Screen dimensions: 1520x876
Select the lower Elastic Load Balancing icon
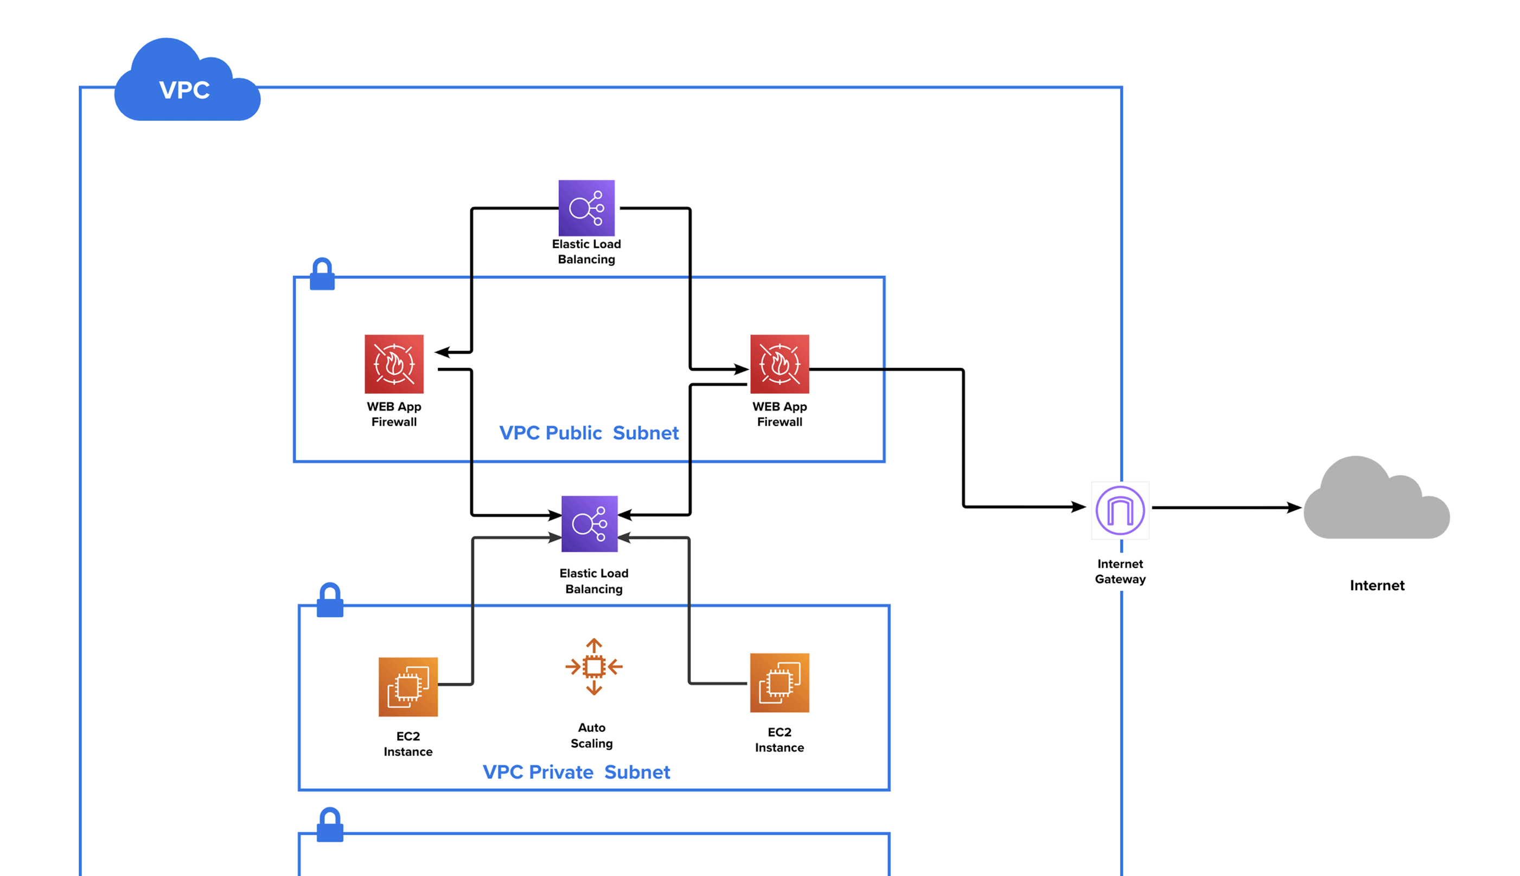[590, 523]
